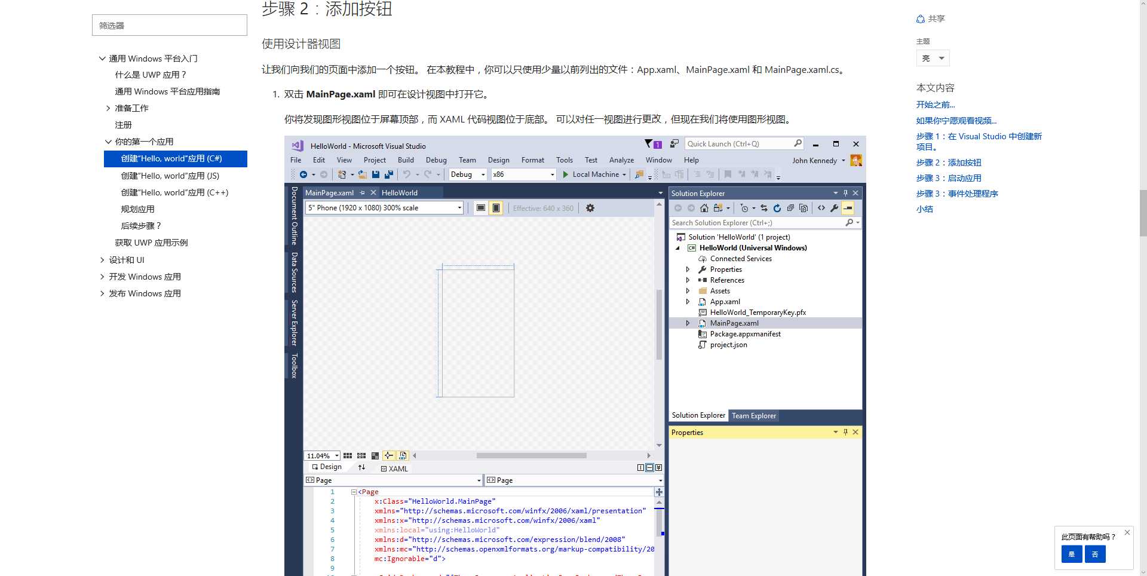Screen dimensions: 1147x576
Task: Click the Open File icon in Visual Studio toolbar
Action: coord(363,174)
